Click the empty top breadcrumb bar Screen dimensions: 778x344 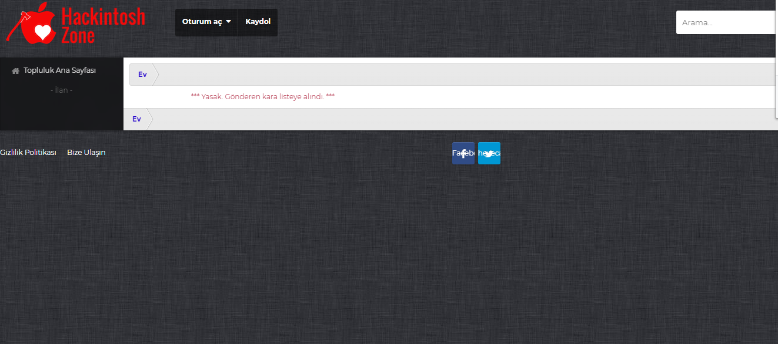pos(459,75)
